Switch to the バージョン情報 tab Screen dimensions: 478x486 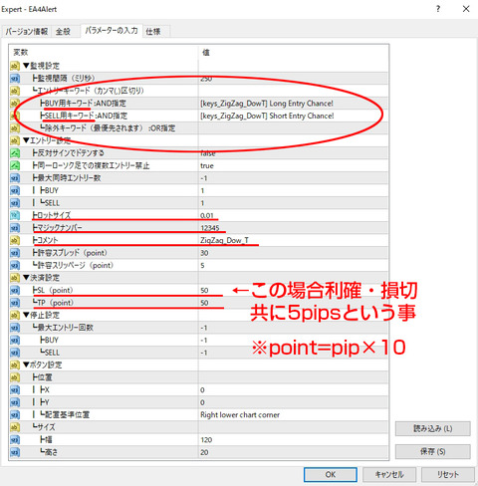click(x=27, y=32)
